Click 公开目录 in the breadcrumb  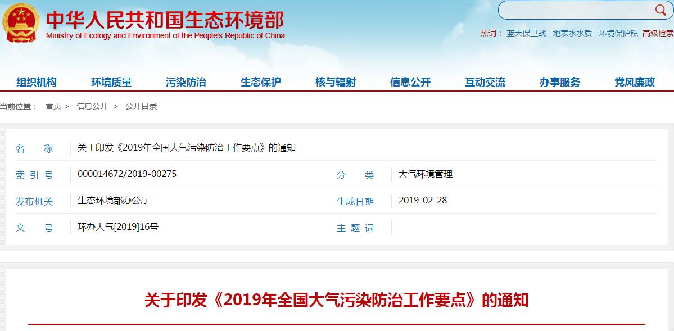pos(141,106)
